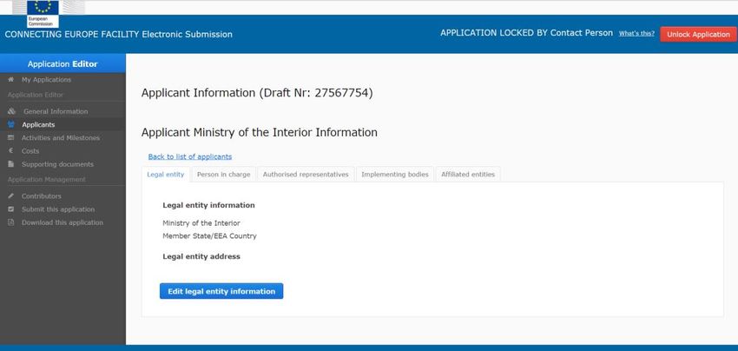
Task: Click the Contributors pencil icon
Action: (x=10, y=196)
